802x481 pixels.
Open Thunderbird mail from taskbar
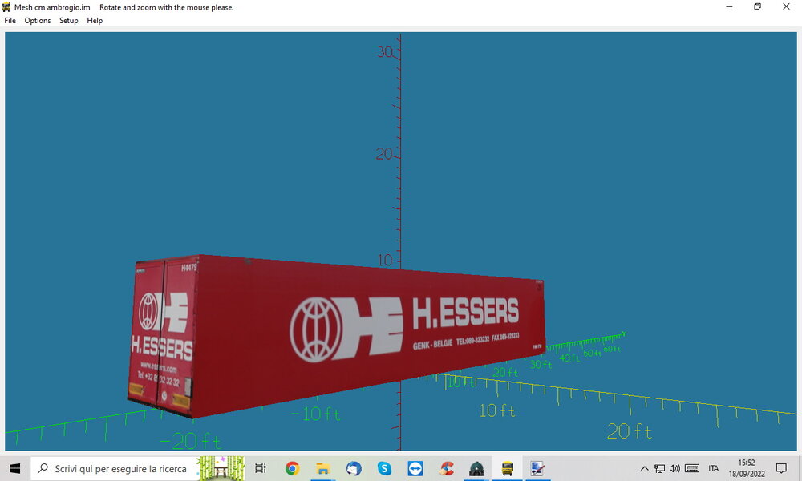pos(354,468)
